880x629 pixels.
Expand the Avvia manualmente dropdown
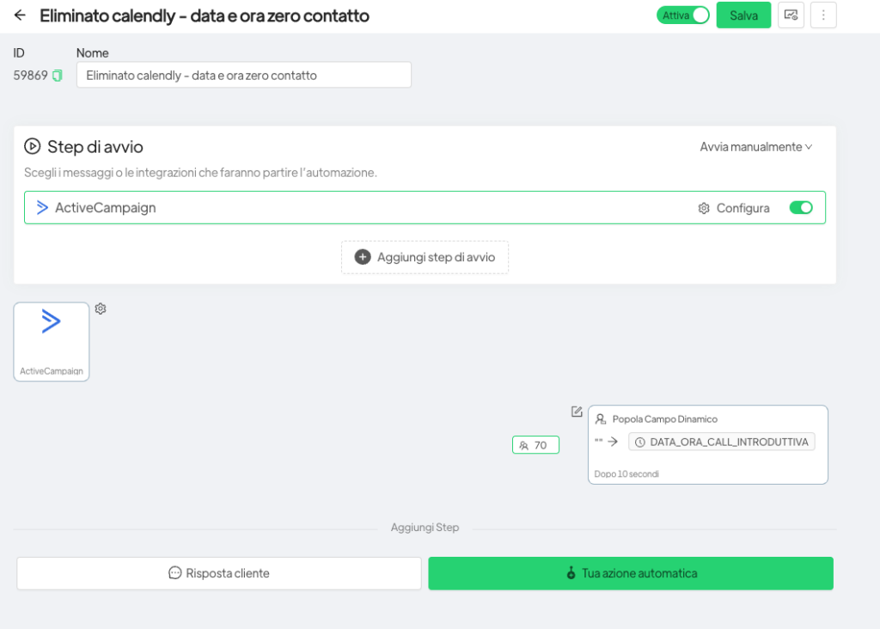tap(755, 147)
